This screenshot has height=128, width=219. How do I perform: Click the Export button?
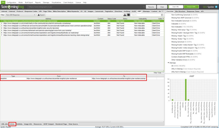pos(41,15)
